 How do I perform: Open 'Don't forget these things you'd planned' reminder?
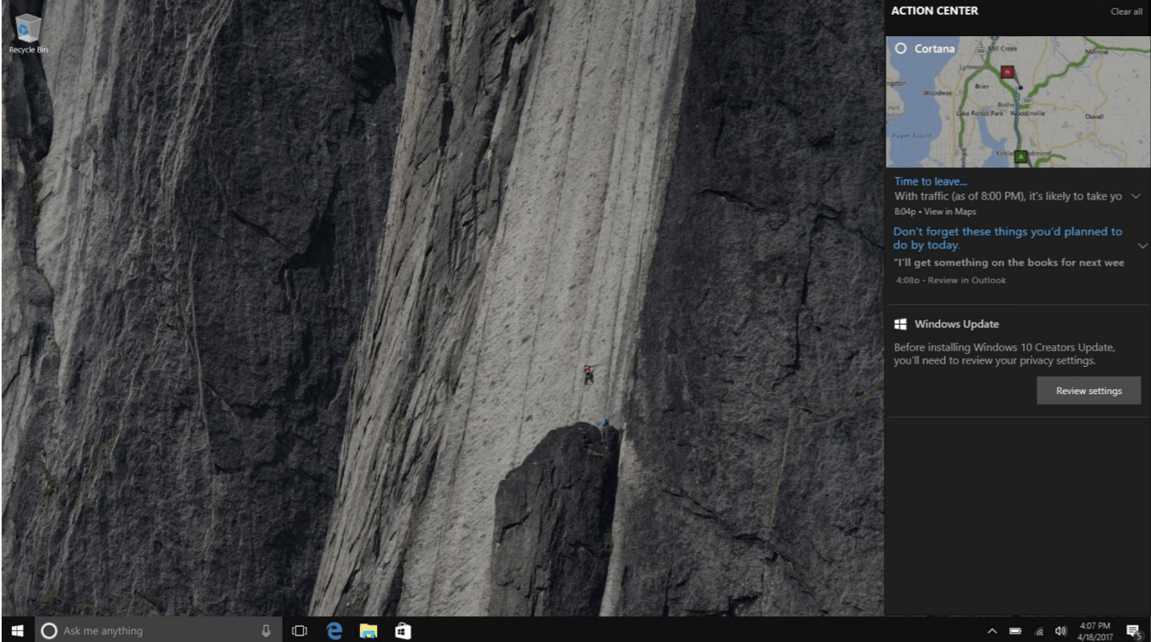[1008, 238]
